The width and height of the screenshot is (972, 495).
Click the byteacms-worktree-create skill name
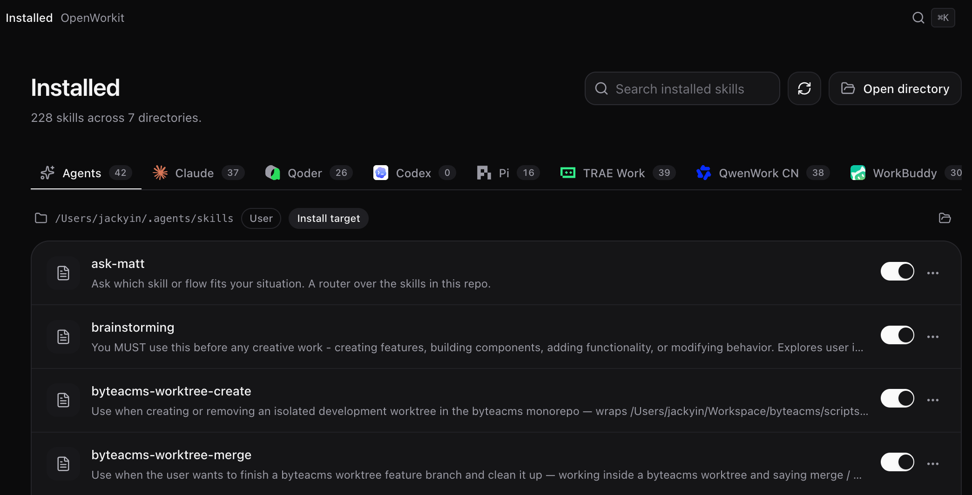click(171, 391)
